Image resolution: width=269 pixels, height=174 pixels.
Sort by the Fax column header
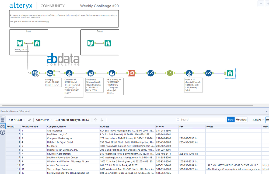(192, 127)
